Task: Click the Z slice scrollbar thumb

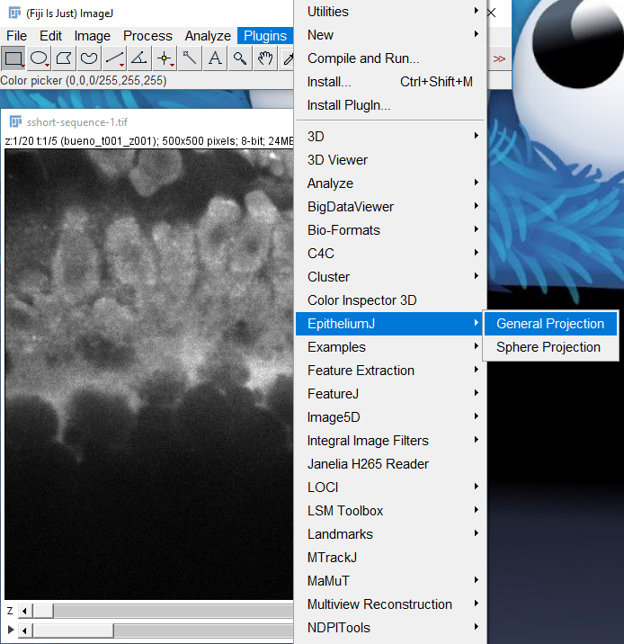Action: click(x=44, y=612)
